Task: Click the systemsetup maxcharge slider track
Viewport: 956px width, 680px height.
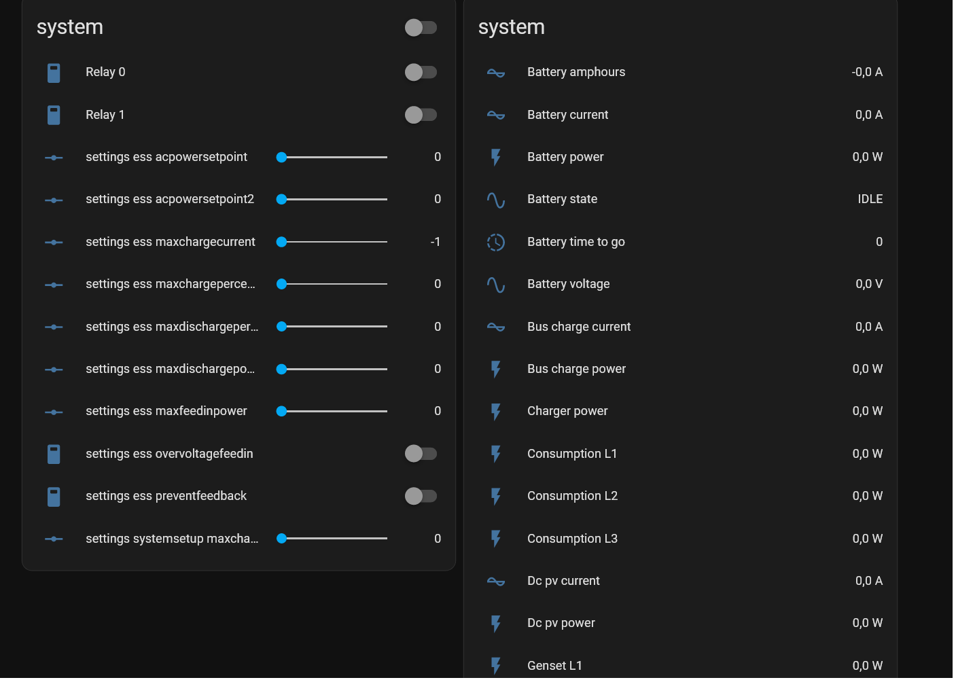Action: (332, 539)
